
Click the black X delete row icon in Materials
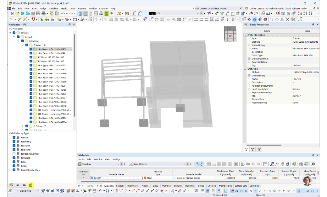(236, 164)
